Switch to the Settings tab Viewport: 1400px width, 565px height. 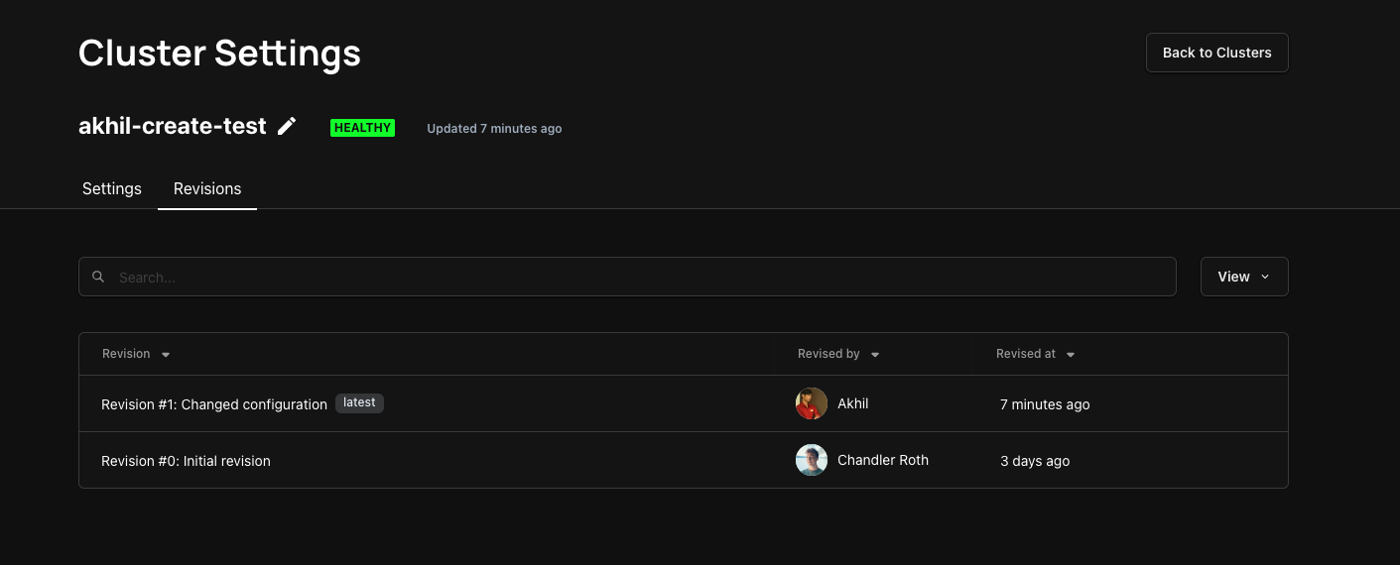[112, 188]
